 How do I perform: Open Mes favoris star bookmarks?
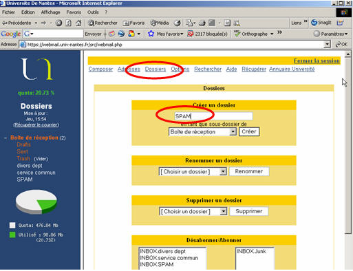(165, 34)
